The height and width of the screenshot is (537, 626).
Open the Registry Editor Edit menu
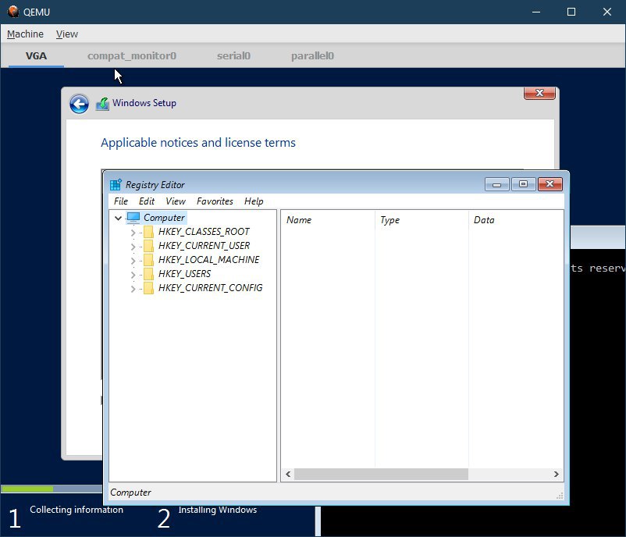[147, 201]
